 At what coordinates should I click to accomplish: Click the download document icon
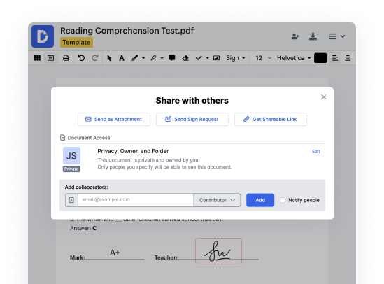(x=313, y=36)
